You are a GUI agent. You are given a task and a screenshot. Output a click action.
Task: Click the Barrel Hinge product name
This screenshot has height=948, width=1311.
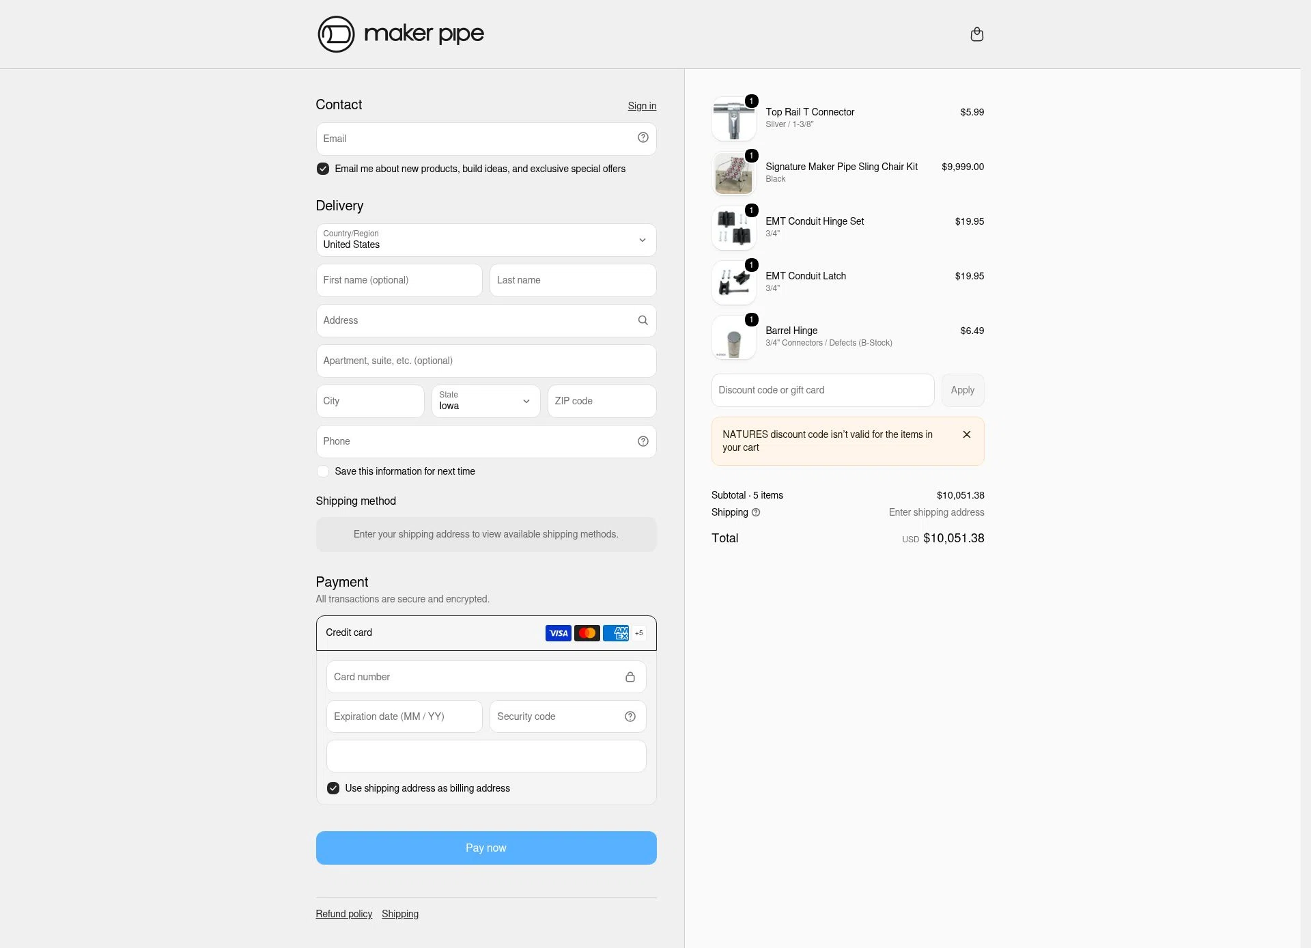[x=791, y=331]
